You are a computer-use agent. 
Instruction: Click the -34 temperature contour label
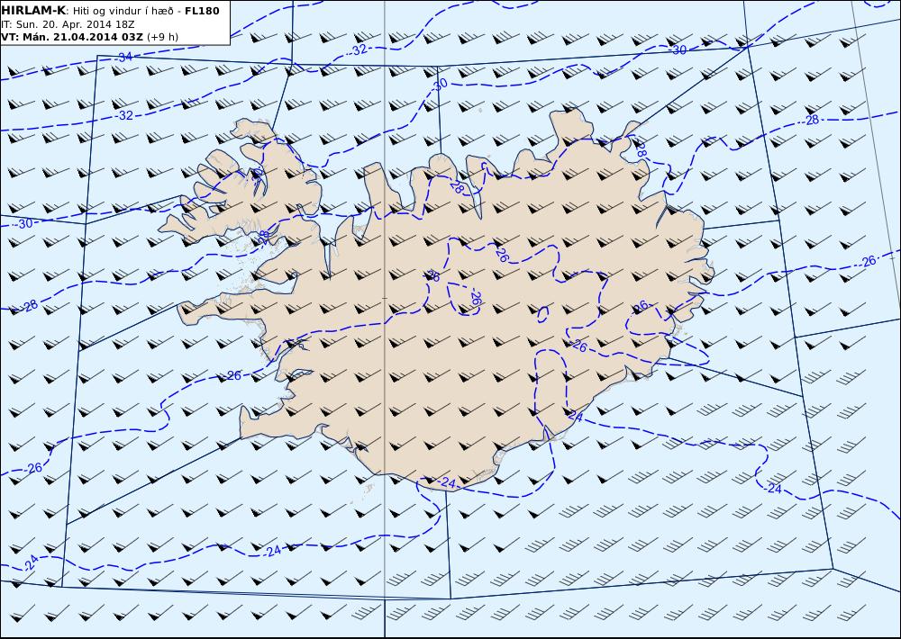[124, 57]
